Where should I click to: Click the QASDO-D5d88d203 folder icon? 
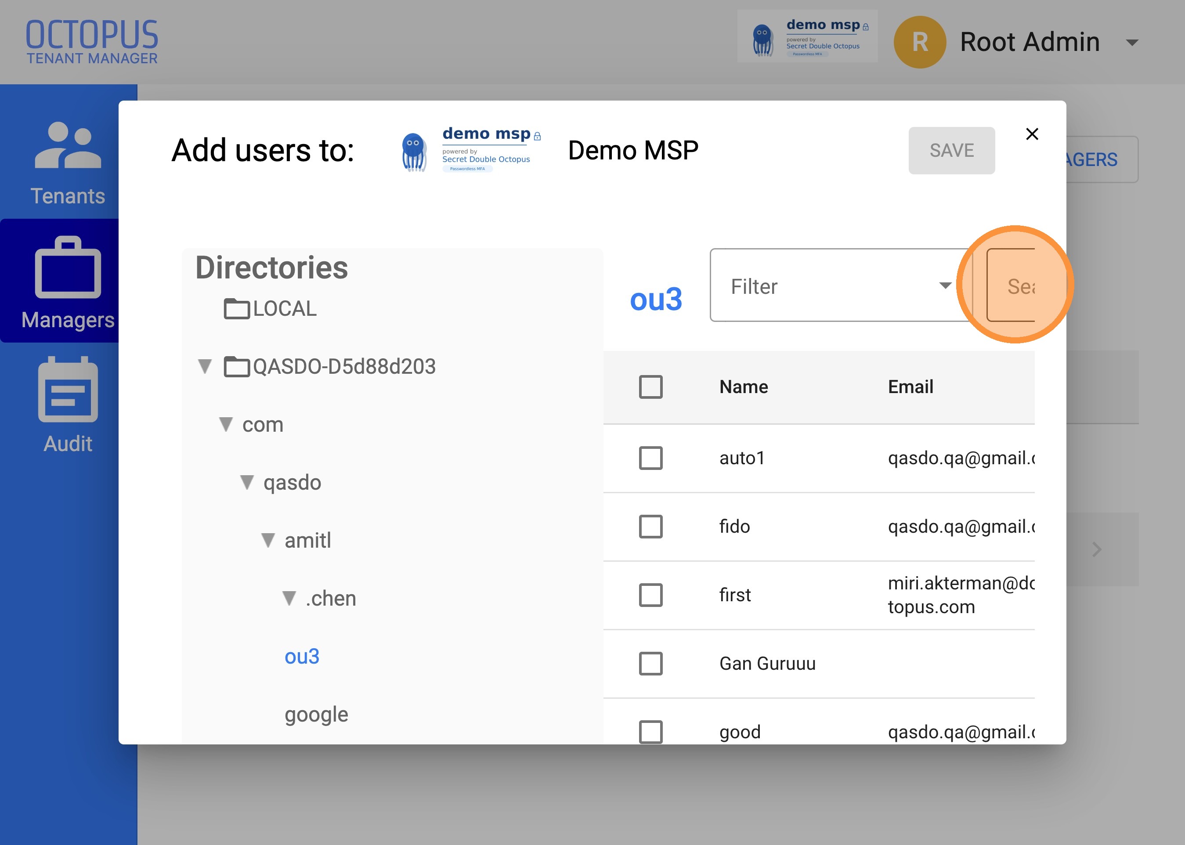[237, 366]
